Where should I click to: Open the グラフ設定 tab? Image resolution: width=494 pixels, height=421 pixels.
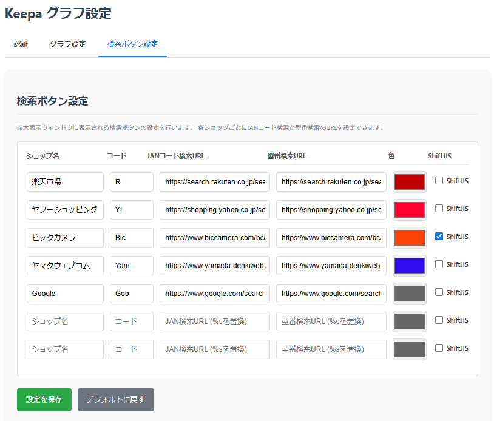click(x=67, y=44)
